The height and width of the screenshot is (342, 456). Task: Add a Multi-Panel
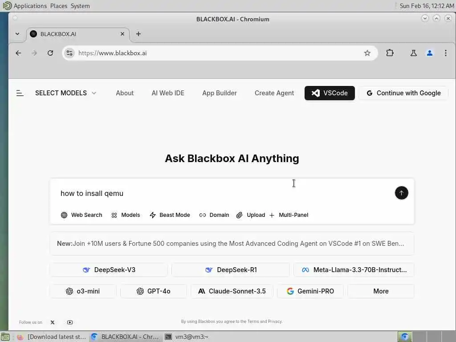tap(289, 215)
